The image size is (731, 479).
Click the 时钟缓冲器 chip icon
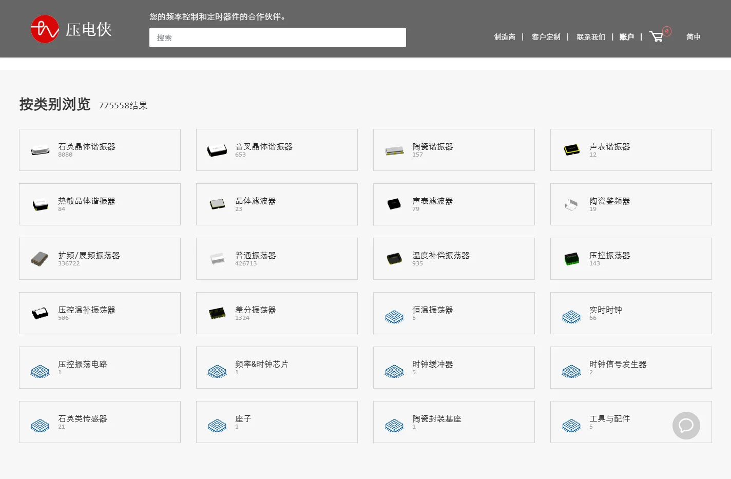(394, 371)
